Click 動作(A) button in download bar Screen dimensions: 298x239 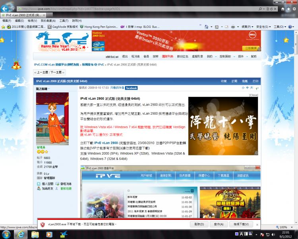pos(219,224)
